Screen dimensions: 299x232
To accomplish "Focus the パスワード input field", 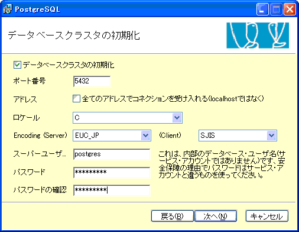I will click(x=112, y=172).
